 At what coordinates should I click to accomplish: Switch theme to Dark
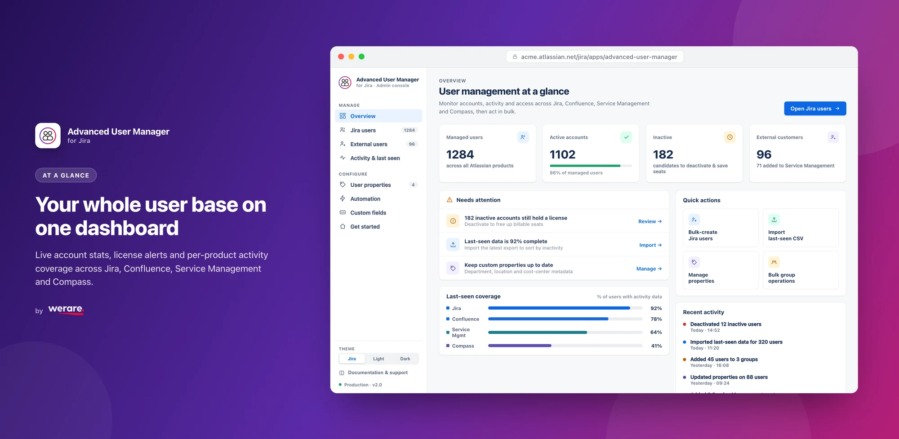[x=405, y=359]
